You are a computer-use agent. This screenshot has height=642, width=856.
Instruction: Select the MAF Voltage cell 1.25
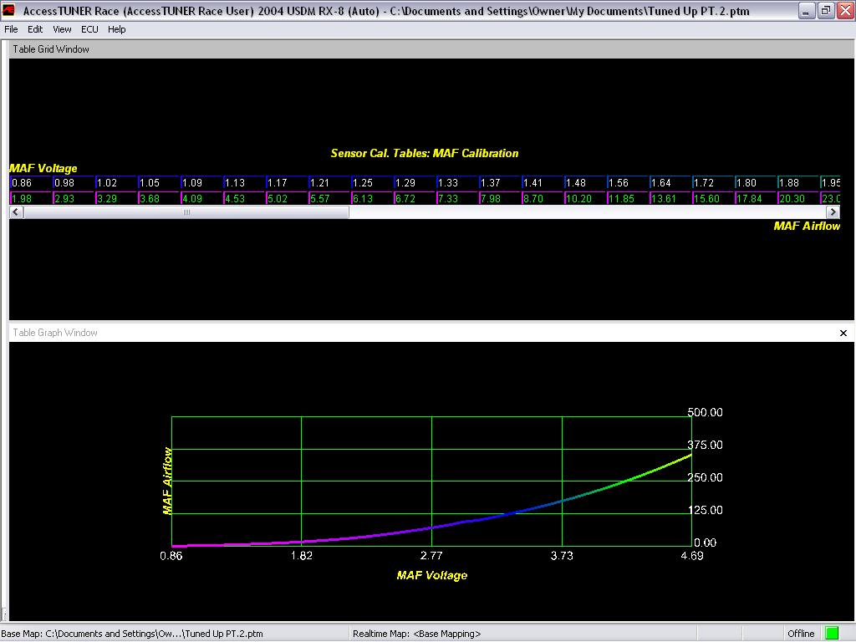(372, 182)
